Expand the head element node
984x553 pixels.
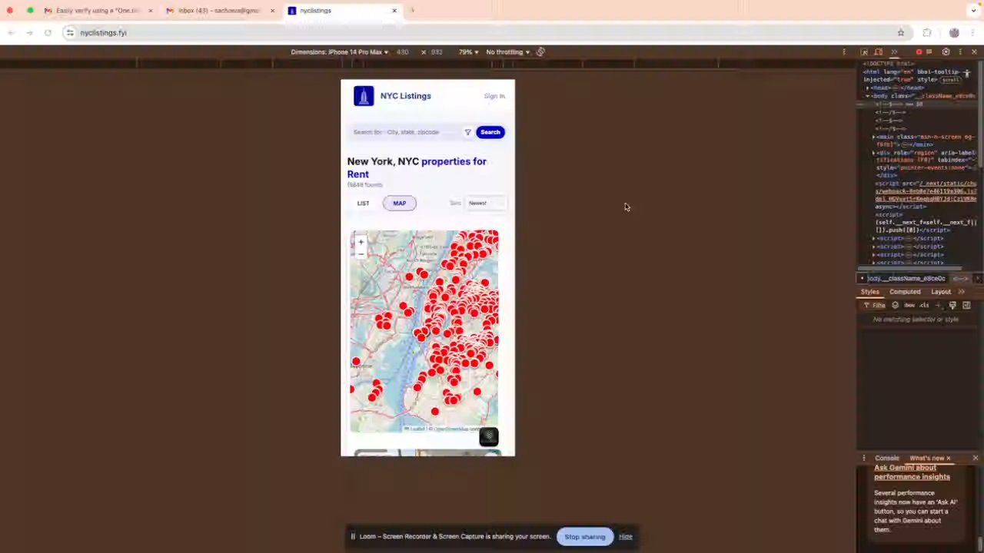point(868,88)
